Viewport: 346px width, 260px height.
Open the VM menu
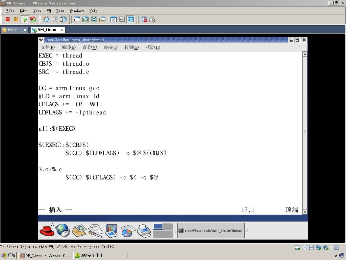coord(49,11)
